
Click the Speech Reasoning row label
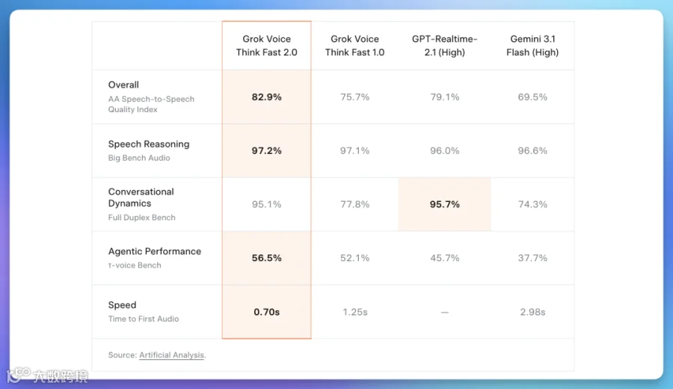(x=149, y=144)
